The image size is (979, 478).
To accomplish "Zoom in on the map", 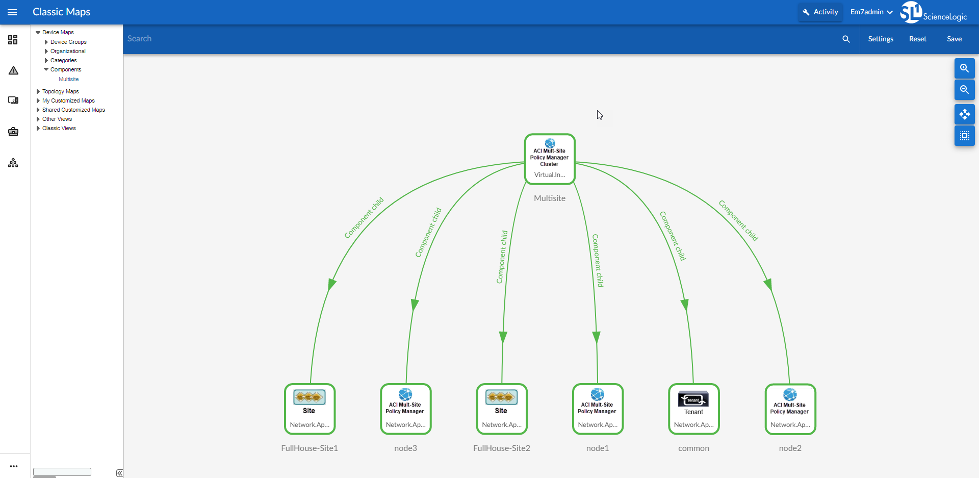I will pos(964,68).
